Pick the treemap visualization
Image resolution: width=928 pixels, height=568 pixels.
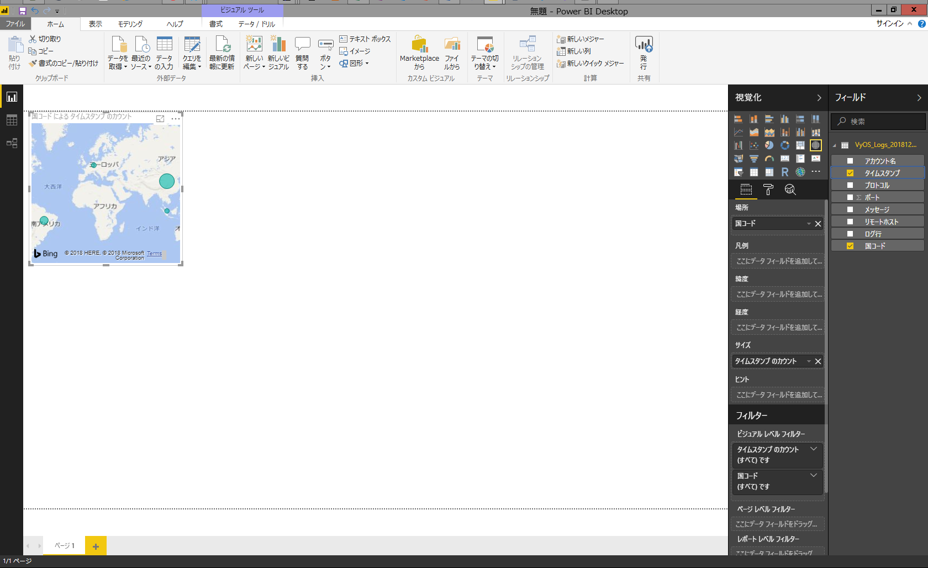point(800,145)
